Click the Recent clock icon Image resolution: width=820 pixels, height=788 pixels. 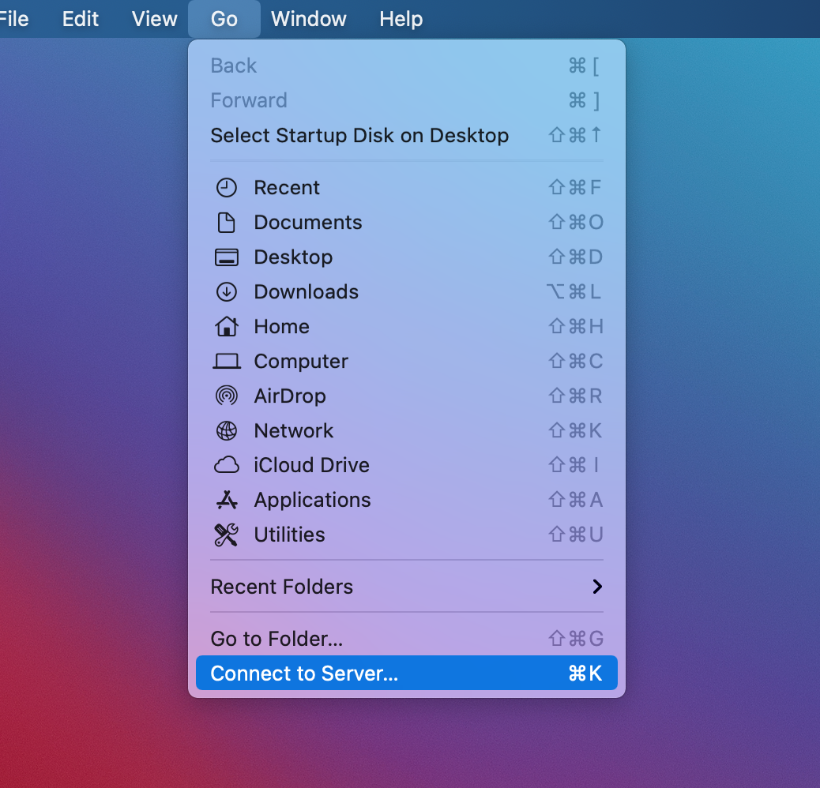pos(227,188)
